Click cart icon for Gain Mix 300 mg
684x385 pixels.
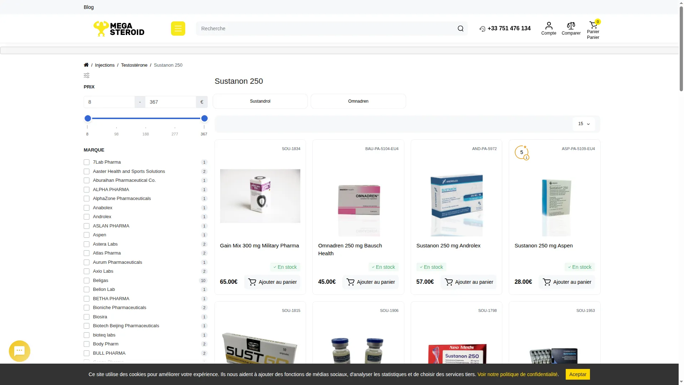point(252,282)
